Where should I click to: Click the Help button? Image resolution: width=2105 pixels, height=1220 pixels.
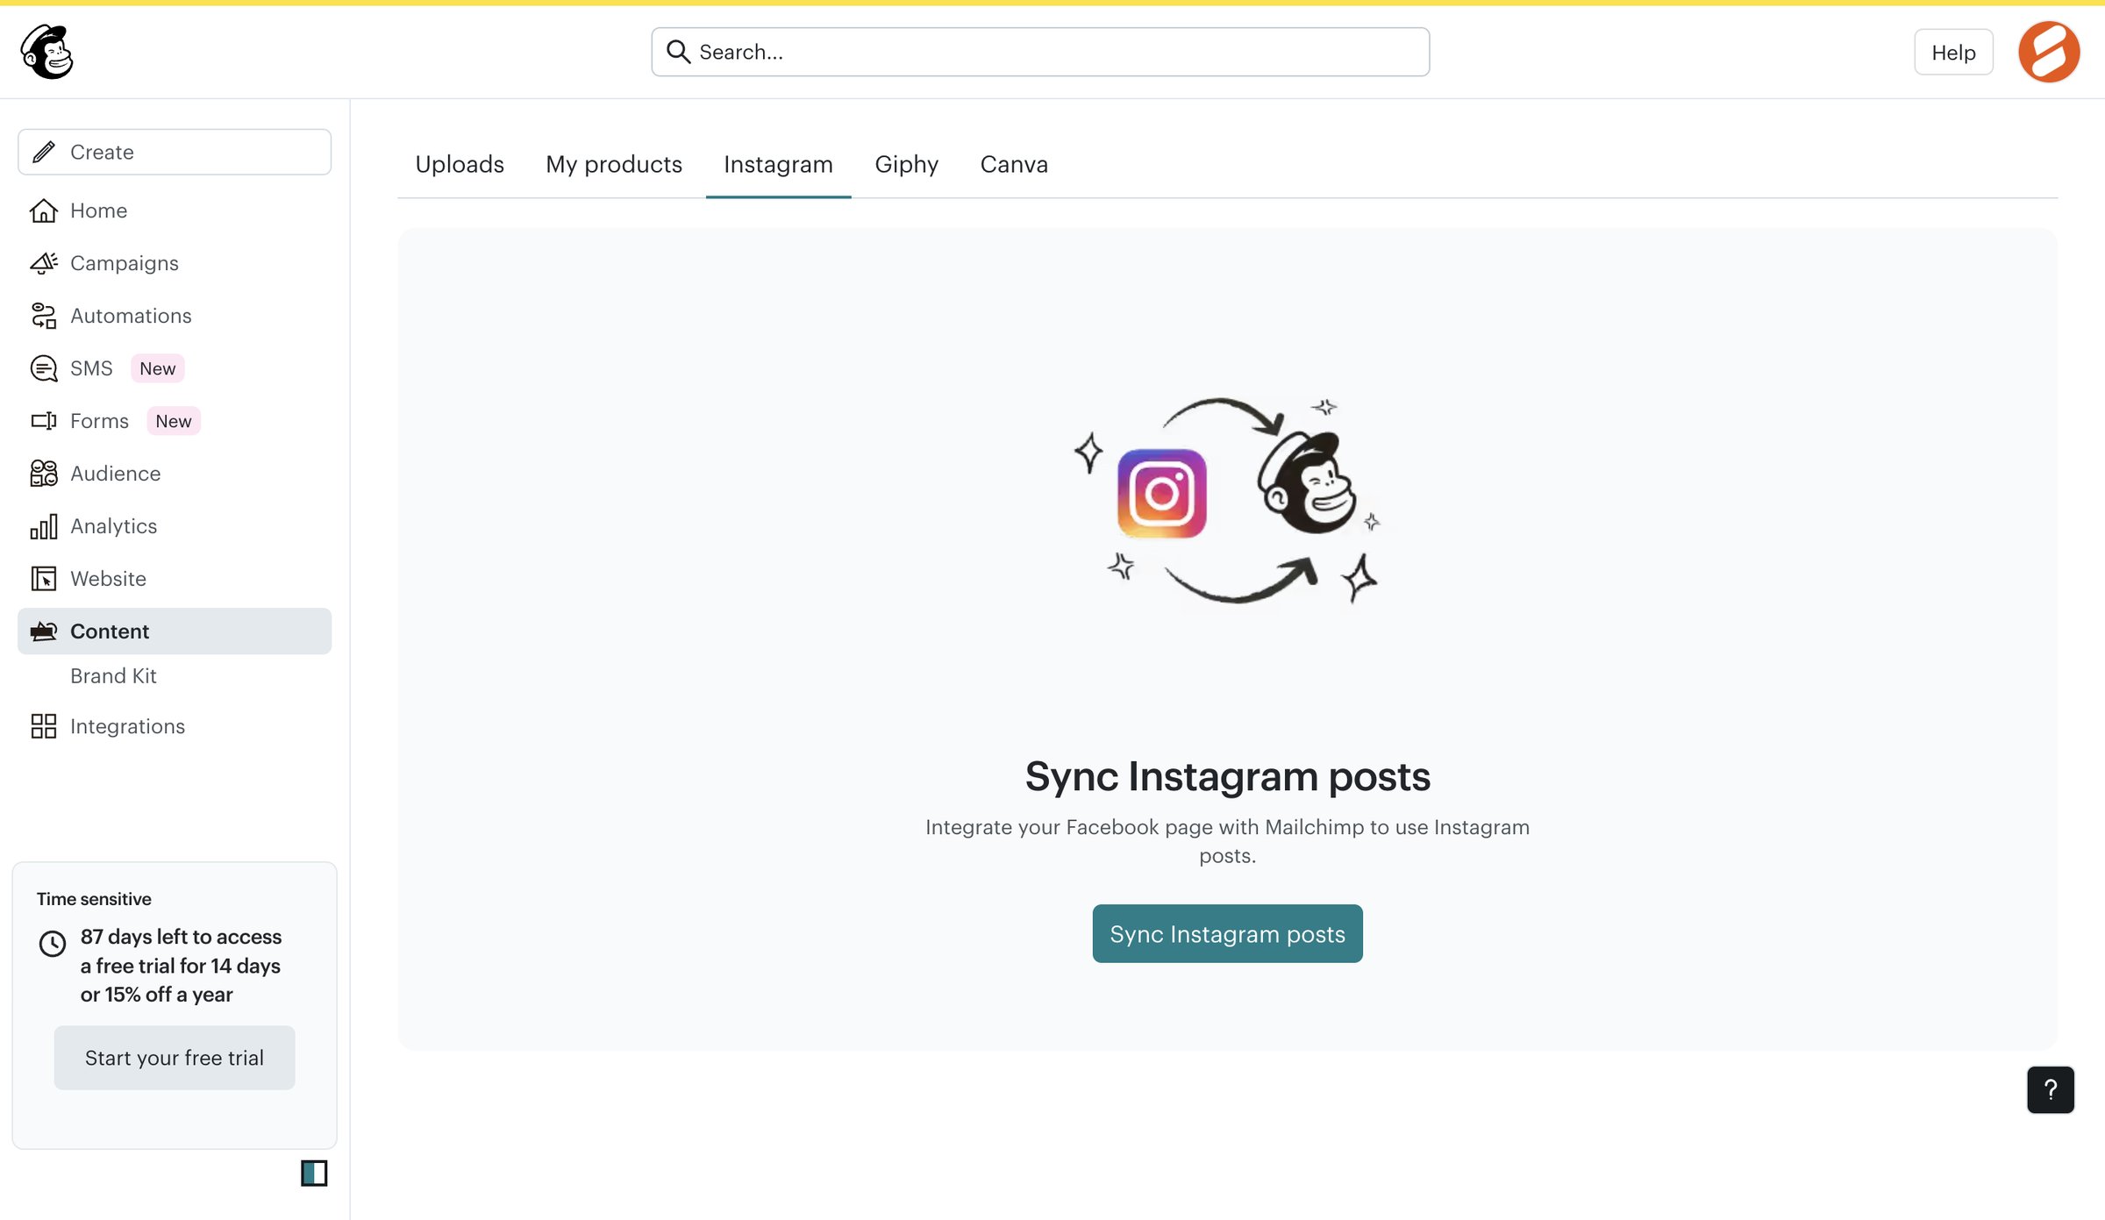(1953, 53)
